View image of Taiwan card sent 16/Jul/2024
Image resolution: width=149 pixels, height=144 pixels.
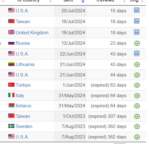137,21
